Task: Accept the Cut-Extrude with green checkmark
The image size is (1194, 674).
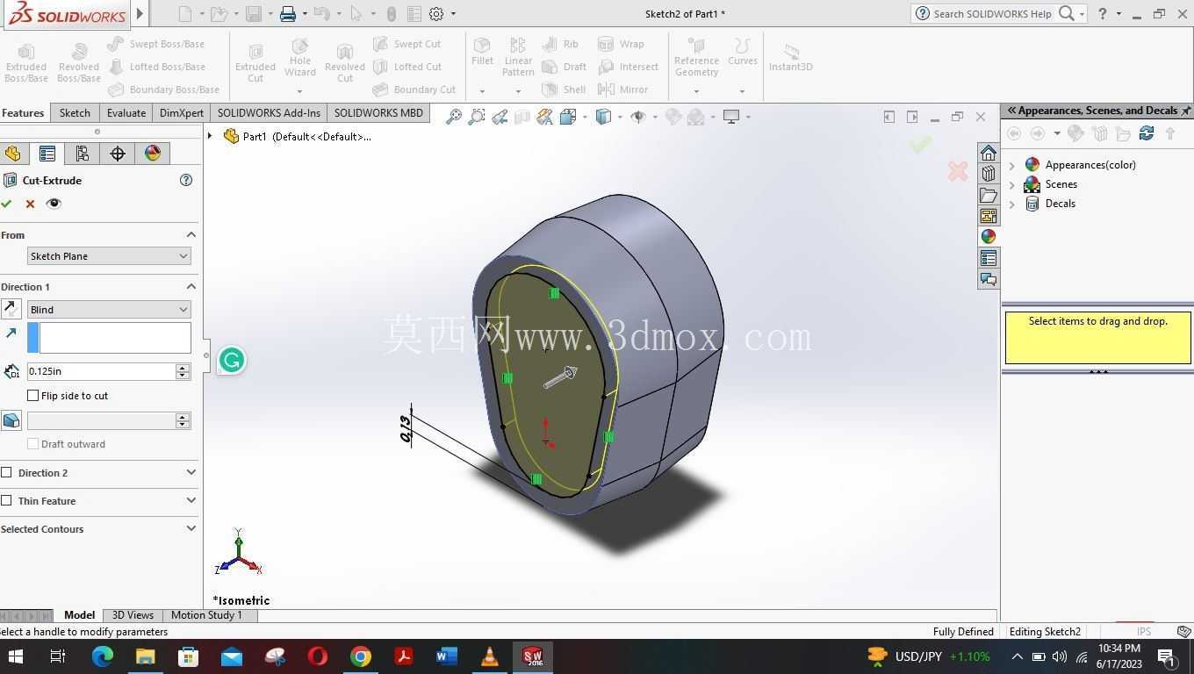Action: coord(6,204)
